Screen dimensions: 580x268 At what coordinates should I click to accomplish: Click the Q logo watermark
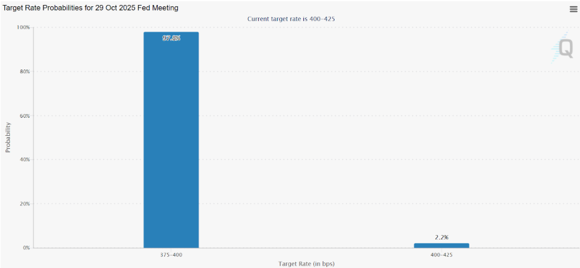(x=564, y=48)
